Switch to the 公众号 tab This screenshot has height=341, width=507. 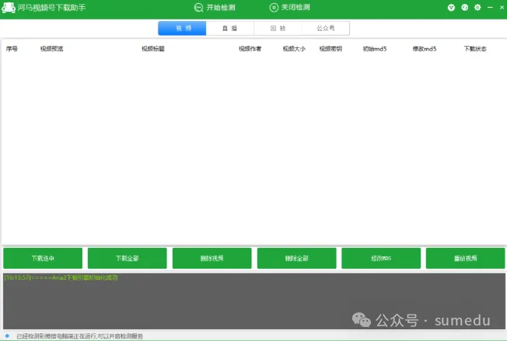326,28
